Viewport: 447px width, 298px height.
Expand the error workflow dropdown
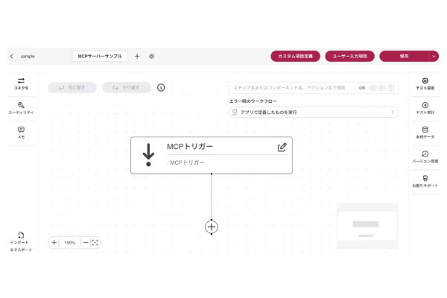point(313,112)
